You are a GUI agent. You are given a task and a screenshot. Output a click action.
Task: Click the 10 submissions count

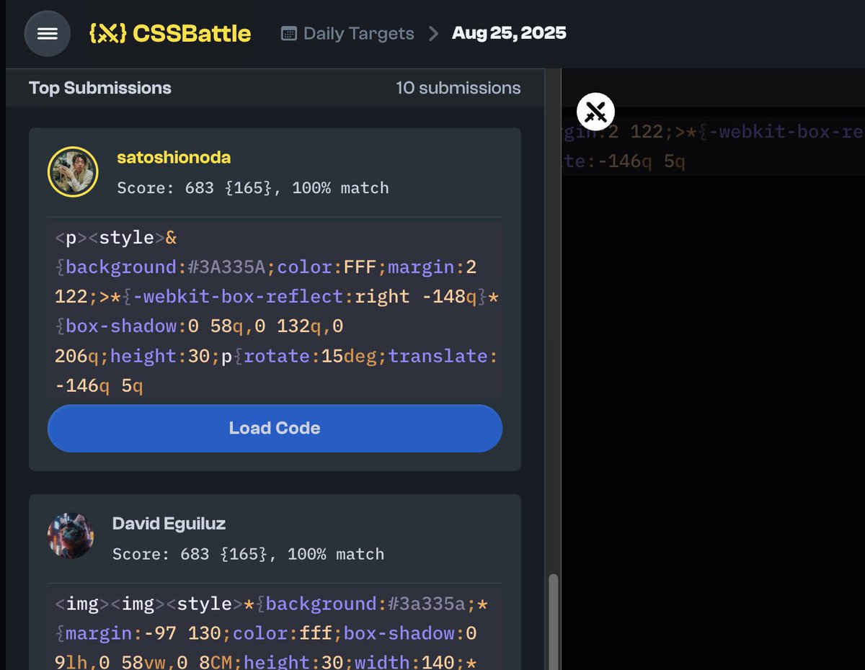(x=458, y=88)
